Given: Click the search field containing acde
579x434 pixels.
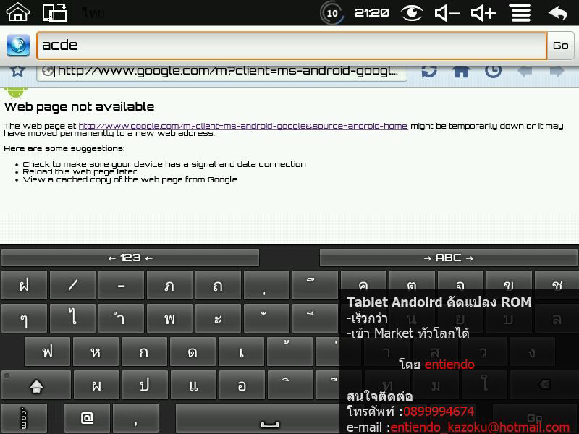Looking at the screenshot, I should pos(291,45).
